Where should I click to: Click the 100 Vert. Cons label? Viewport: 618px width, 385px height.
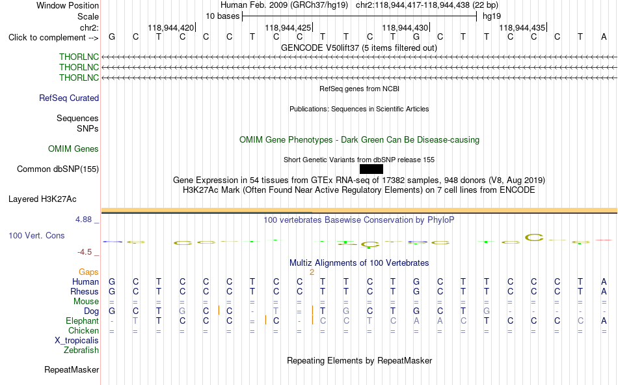[x=36, y=235]
